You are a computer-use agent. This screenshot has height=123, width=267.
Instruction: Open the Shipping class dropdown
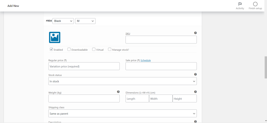click(x=122, y=113)
